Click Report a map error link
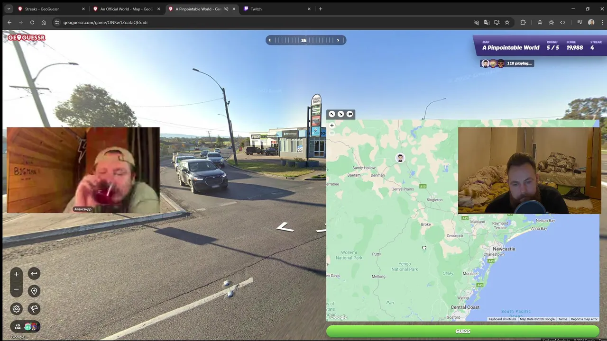Screen dimensions: 607x341 584,319
